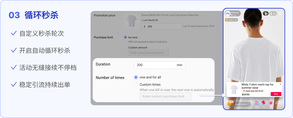Focus the Duration minutes input field
The width and height of the screenshot is (293, 118).
point(160,65)
